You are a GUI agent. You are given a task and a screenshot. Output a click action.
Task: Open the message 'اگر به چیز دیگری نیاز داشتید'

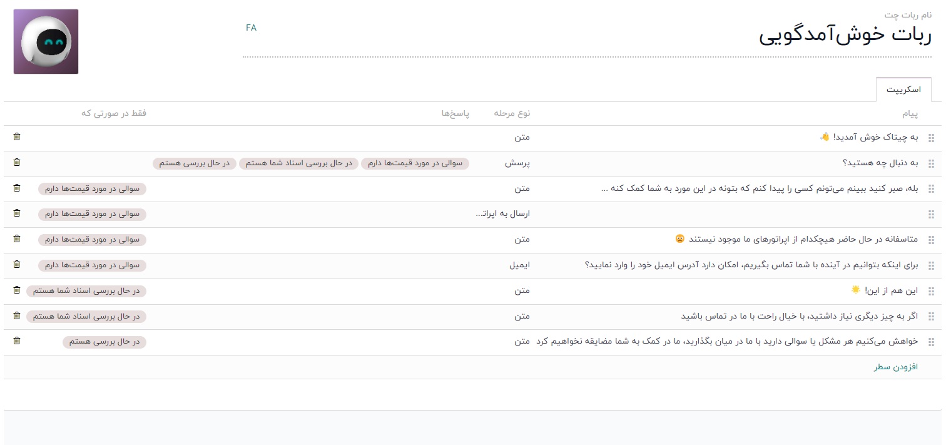[x=800, y=317]
